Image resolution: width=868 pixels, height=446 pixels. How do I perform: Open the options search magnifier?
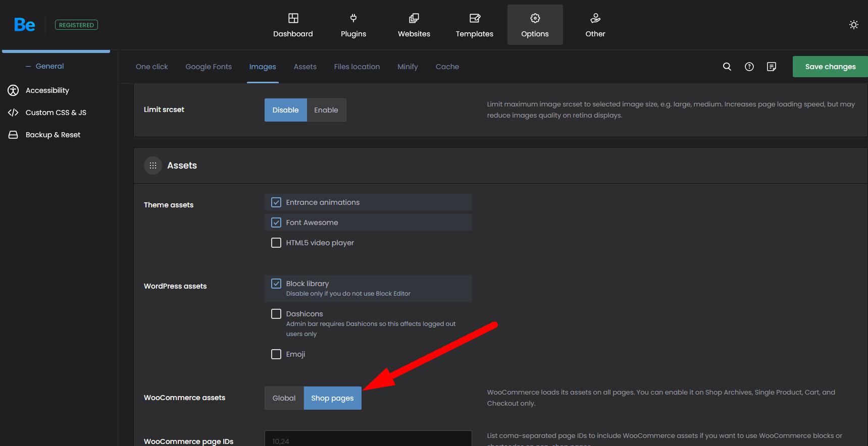click(727, 67)
